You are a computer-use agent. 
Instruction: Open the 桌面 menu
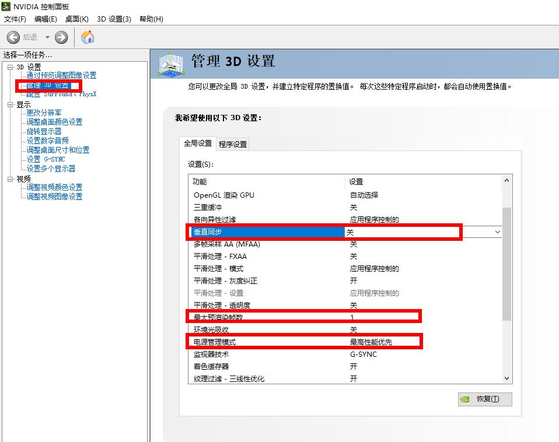coord(76,19)
